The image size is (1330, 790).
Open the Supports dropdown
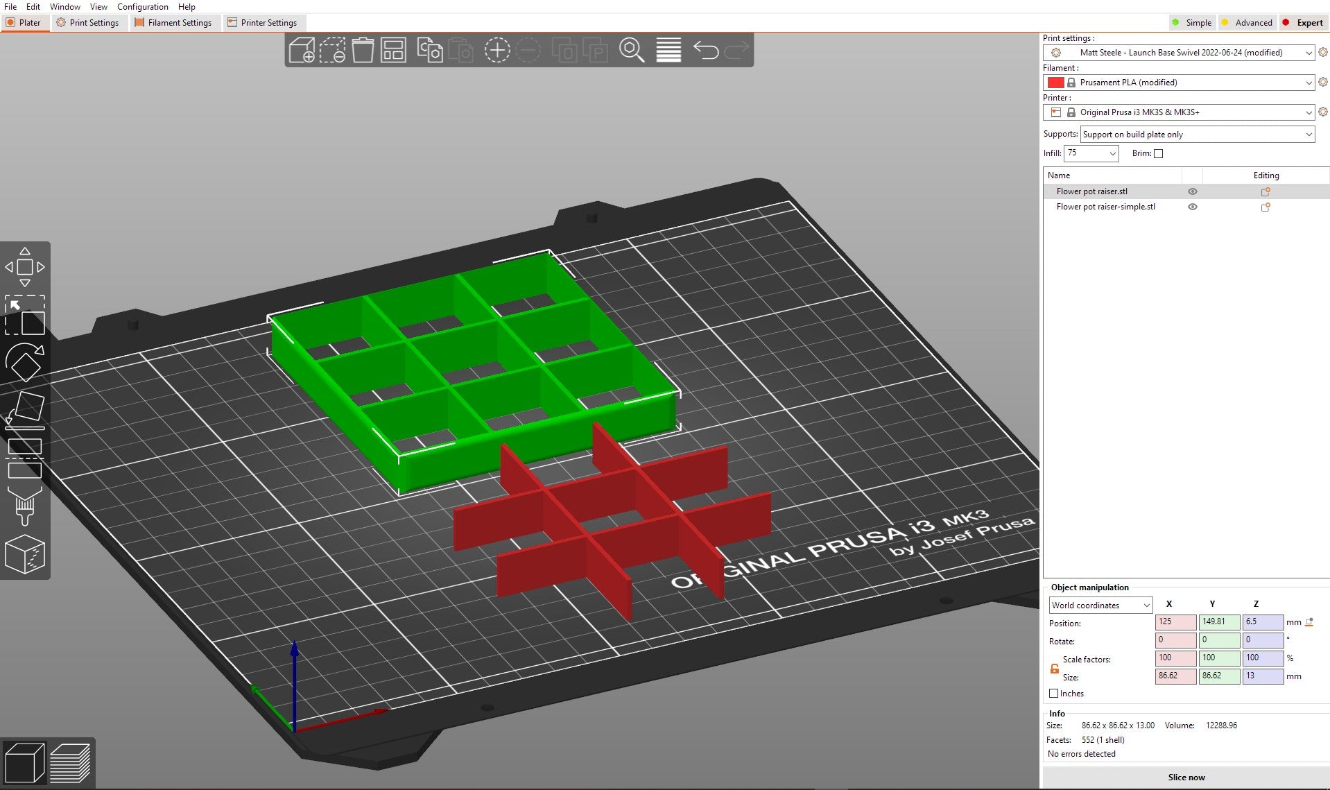tap(1197, 135)
